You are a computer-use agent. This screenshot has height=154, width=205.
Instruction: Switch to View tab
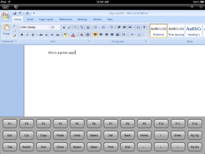coord(110,19)
